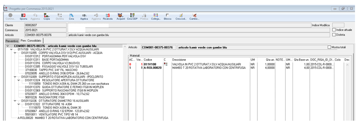The height and width of the screenshot is (128, 361).
Task: Click the Crea ODP icon
Action: click(x=132, y=15)
